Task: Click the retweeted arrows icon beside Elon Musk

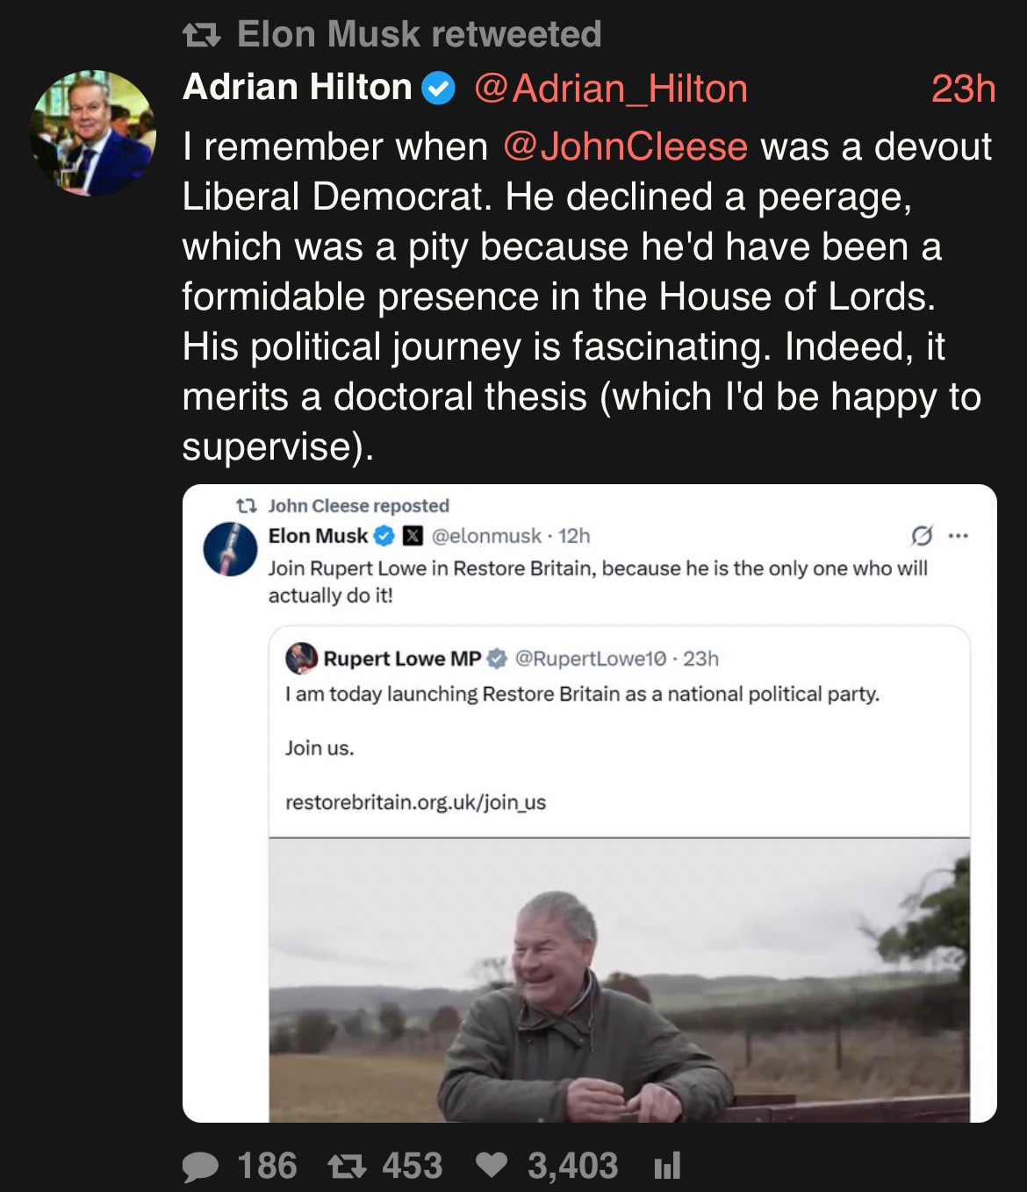Action: point(201,35)
